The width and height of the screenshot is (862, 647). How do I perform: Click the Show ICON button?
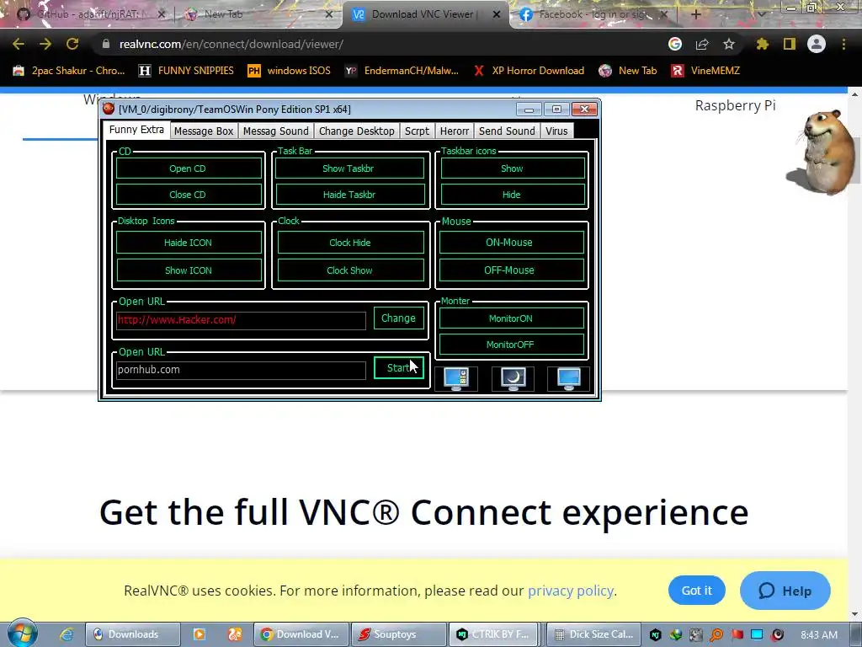[188, 270]
